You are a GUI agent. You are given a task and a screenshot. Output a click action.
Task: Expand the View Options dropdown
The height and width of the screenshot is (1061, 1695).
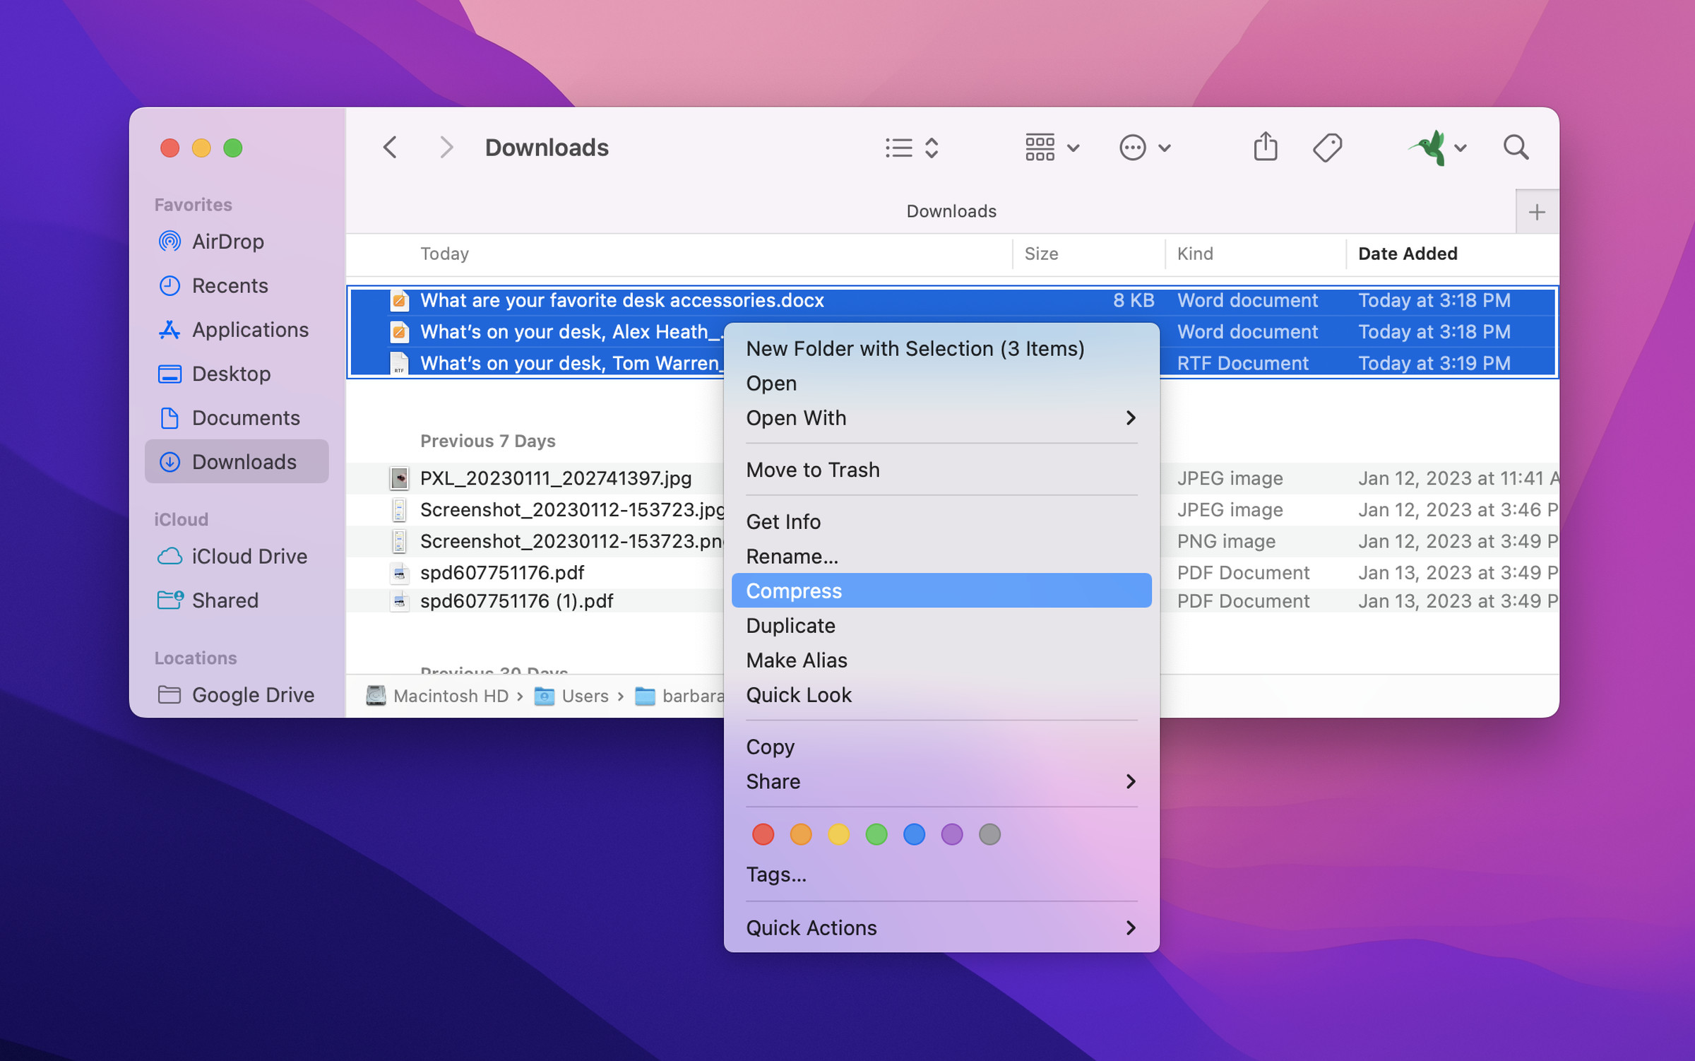pyautogui.click(x=1047, y=146)
